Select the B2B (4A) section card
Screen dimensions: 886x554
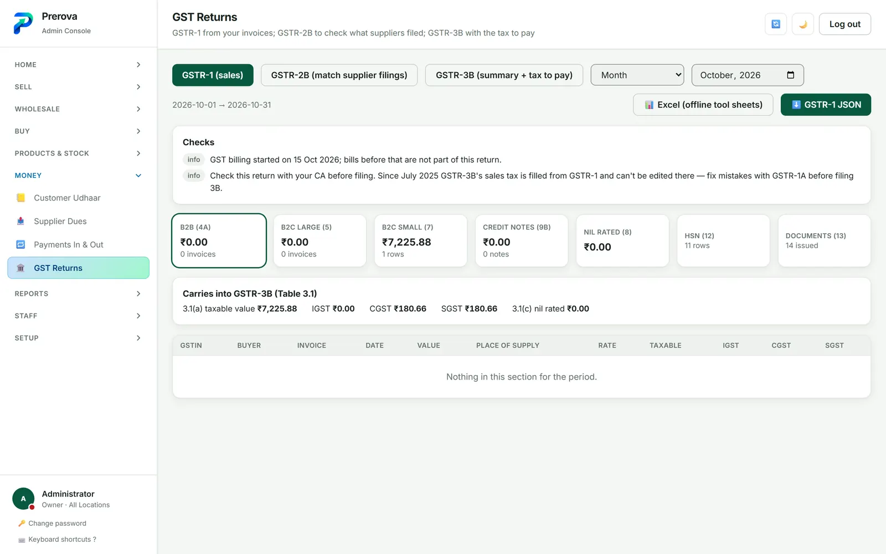[x=219, y=240]
